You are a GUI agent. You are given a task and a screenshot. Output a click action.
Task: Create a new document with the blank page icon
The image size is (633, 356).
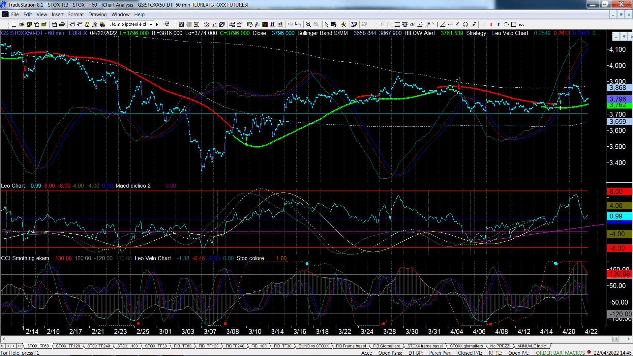[14, 24]
